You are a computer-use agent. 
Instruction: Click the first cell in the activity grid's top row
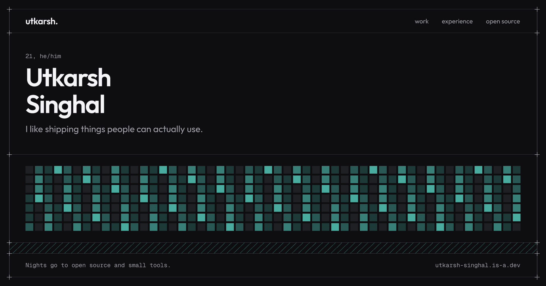click(x=29, y=170)
